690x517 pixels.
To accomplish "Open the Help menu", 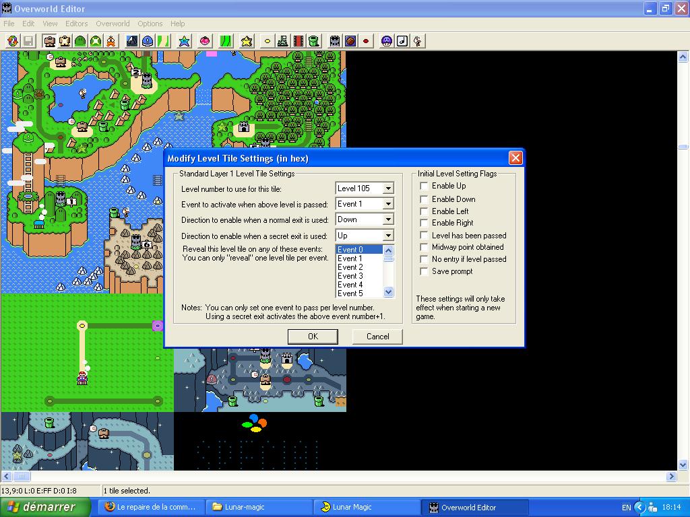I will pos(178,24).
